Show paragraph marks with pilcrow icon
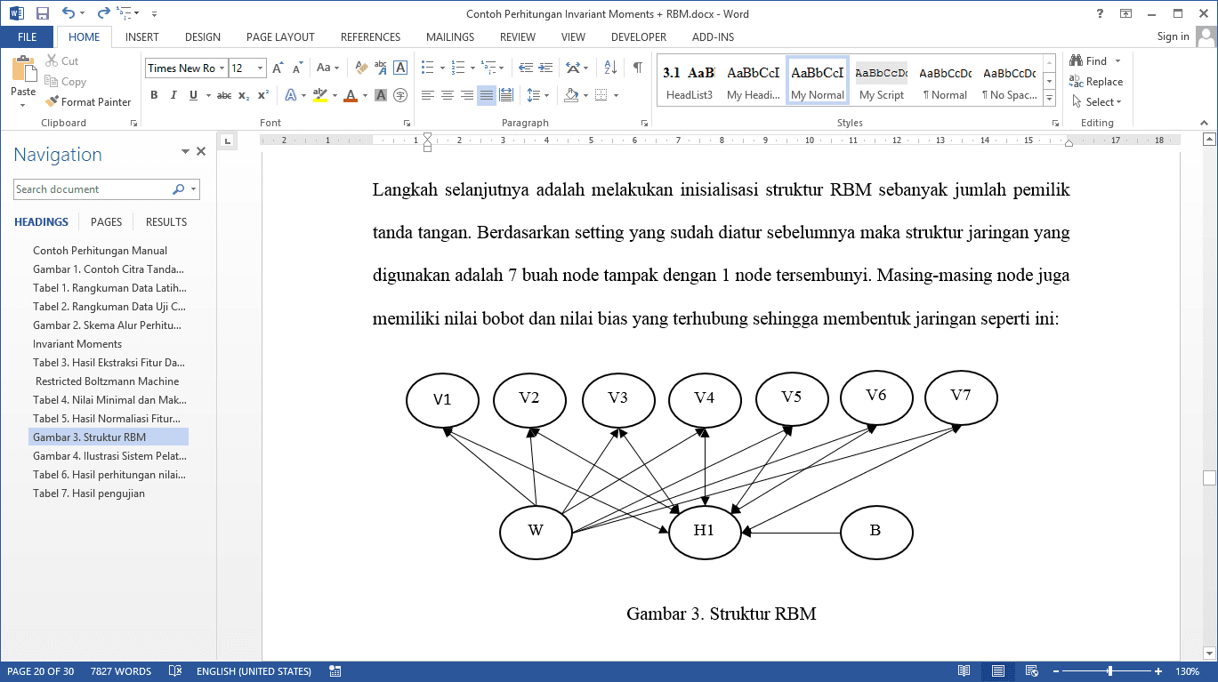The image size is (1218, 682). point(637,68)
